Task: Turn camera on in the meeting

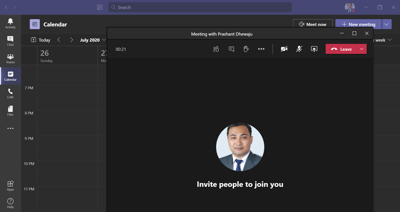Action: pos(284,49)
